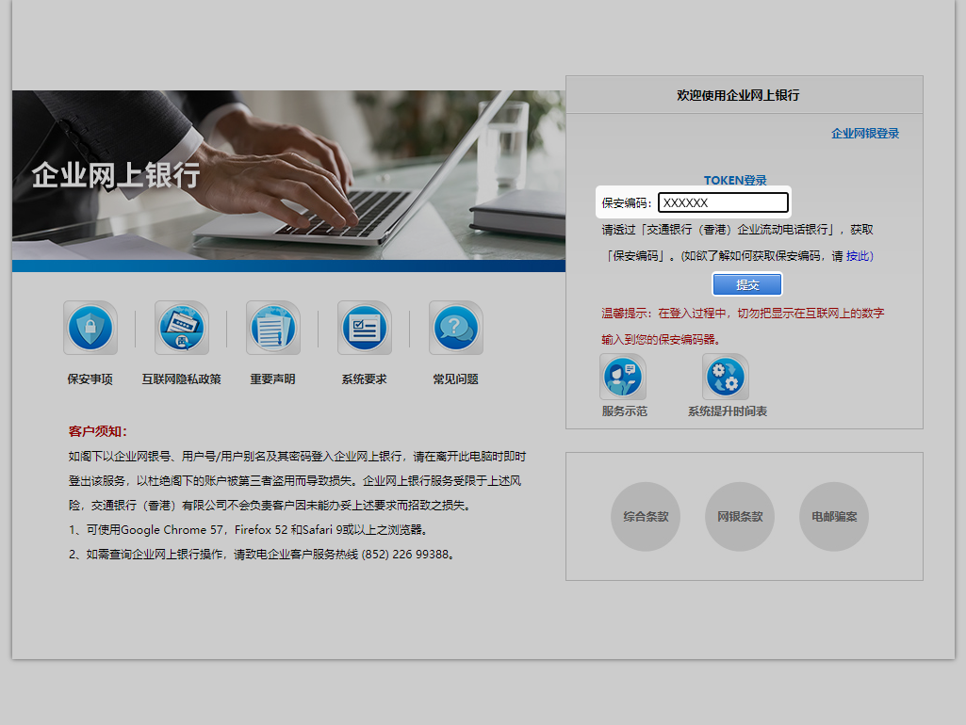Screen dimensions: 966x725
Task: Click the 服务示范 text label
Action: pos(625,411)
